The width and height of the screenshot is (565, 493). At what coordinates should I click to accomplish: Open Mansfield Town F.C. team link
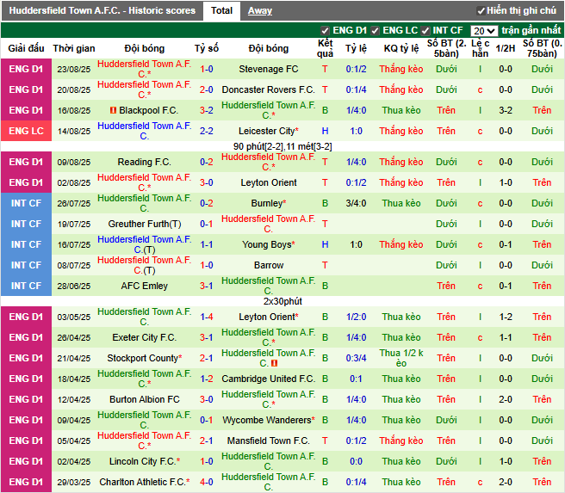pos(269,441)
